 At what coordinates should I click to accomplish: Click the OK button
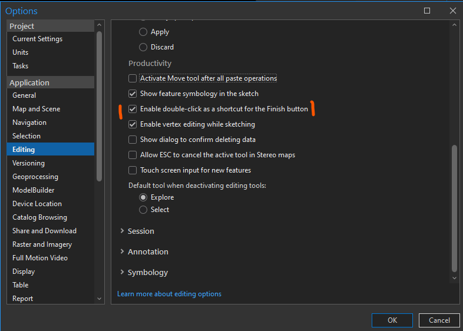(x=392, y=320)
